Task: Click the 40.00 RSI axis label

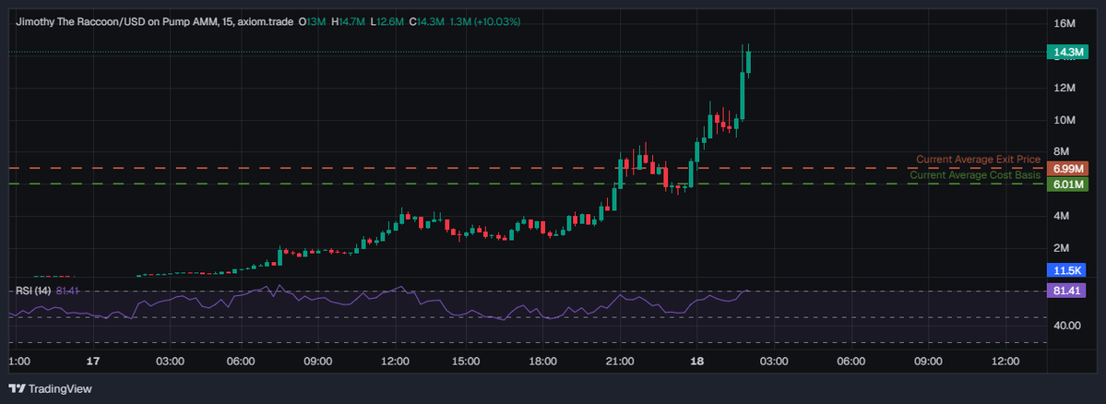Action: [x=1067, y=325]
